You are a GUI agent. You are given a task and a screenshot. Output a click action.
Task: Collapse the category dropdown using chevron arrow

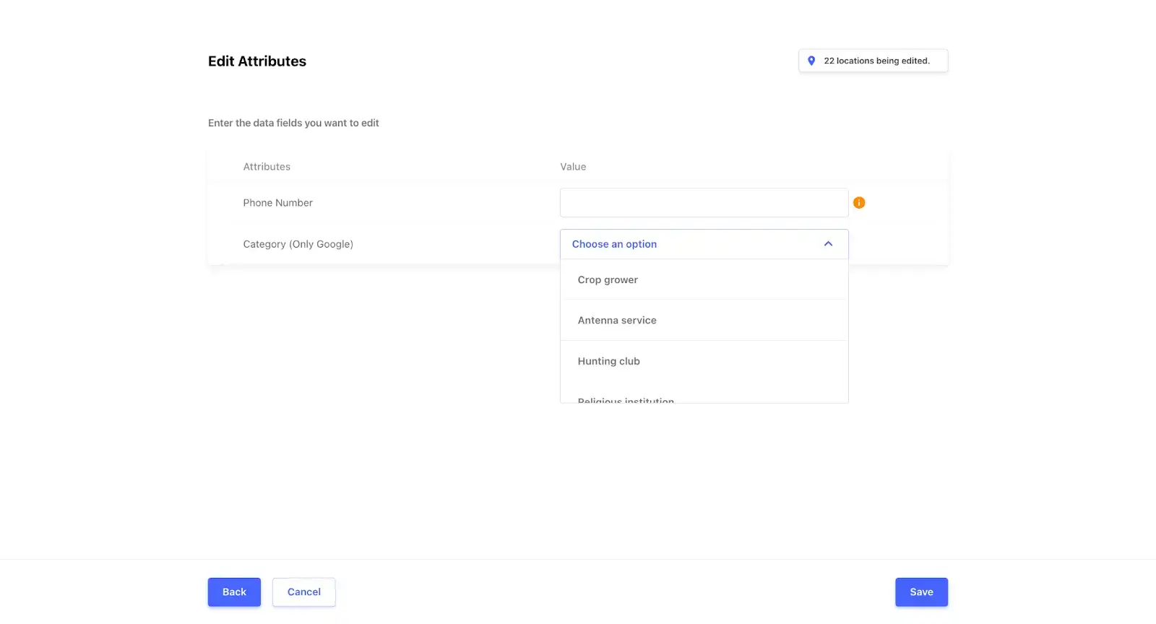click(x=828, y=244)
